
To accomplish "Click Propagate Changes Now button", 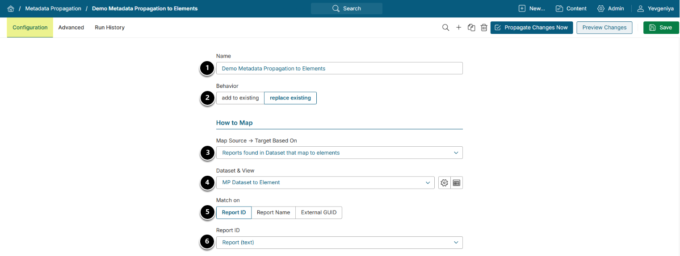I will [531, 28].
